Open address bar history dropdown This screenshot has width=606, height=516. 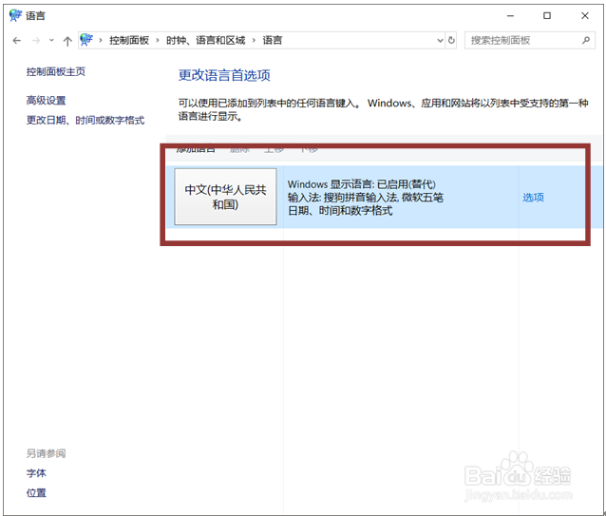[440, 40]
